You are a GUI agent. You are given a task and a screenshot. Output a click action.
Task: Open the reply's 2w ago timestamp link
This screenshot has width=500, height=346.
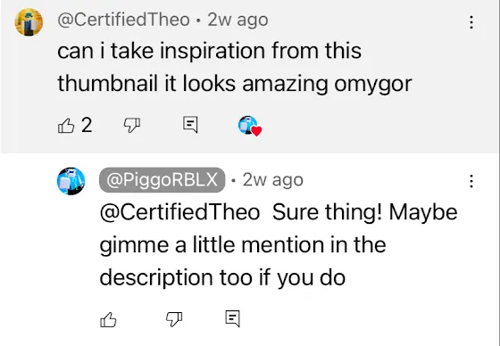[x=272, y=180]
